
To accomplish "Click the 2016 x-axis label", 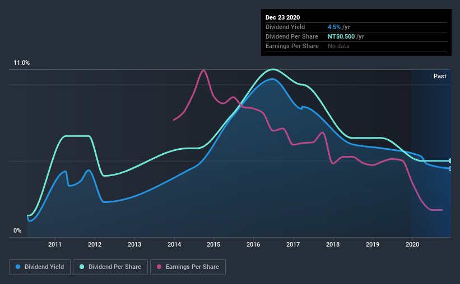I will (253, 244).
